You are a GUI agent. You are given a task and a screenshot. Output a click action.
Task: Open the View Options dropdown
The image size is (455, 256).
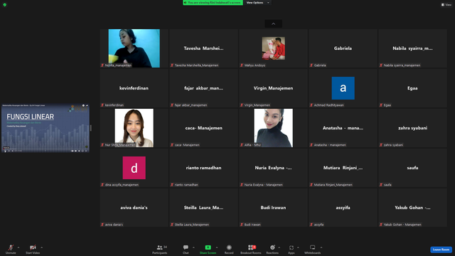tap(257, 3)
